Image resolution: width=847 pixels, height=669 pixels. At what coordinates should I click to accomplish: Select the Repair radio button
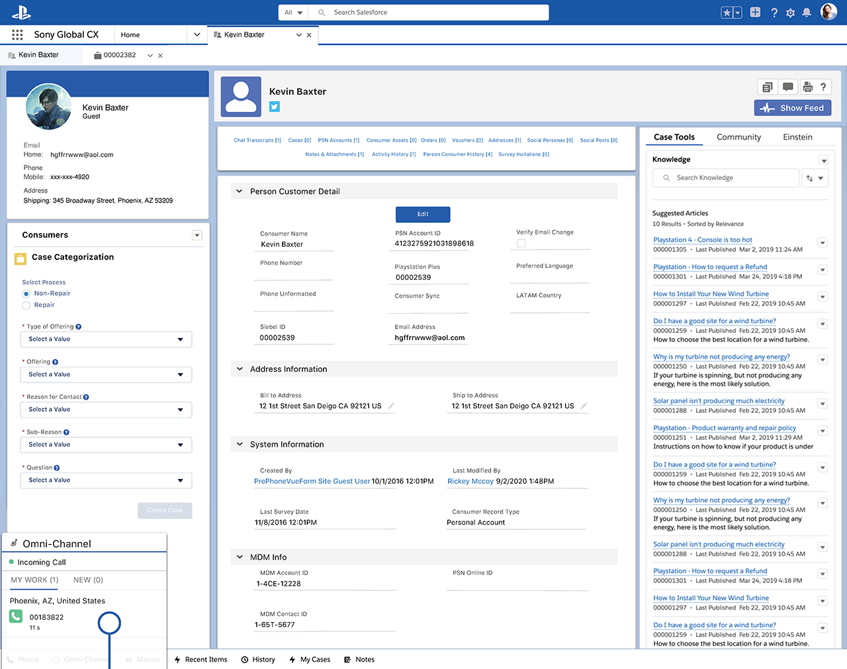tap(26, 305)
